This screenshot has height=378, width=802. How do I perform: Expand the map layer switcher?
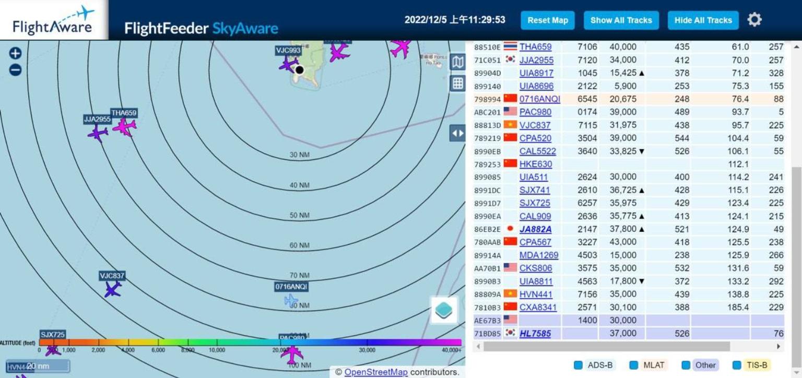tap(444, 310)
